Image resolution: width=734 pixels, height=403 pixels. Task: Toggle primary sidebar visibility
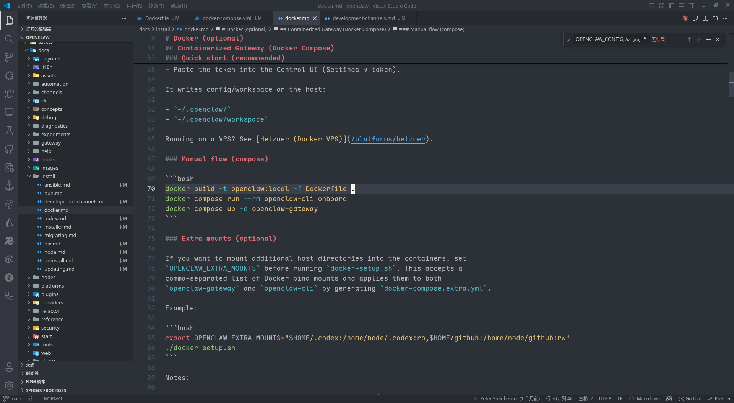tap(672, 6)
